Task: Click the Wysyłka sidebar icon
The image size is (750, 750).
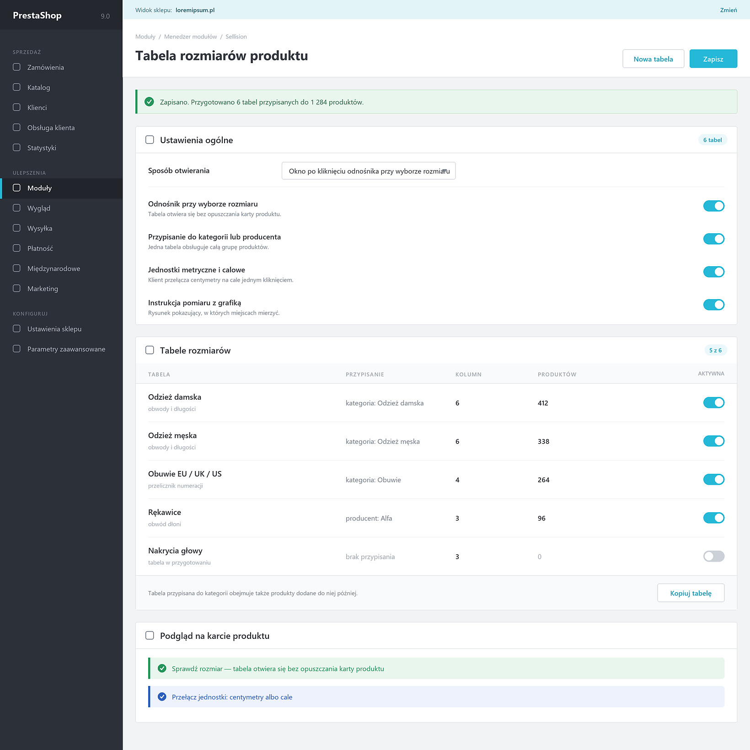Action: [16, 228]
